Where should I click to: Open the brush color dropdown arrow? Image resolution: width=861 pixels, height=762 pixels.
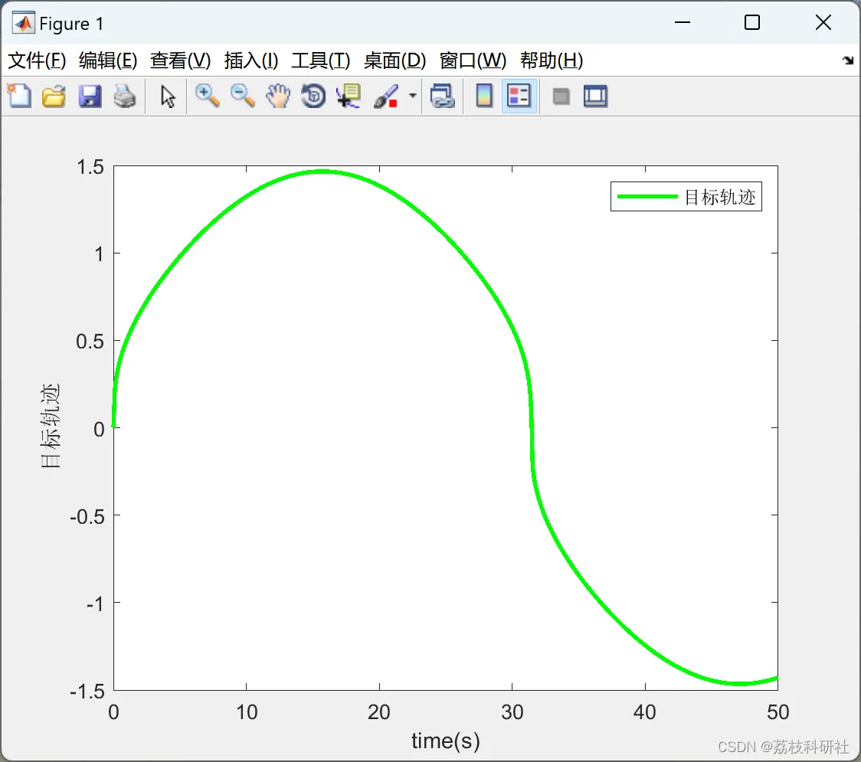pos(413,96)
